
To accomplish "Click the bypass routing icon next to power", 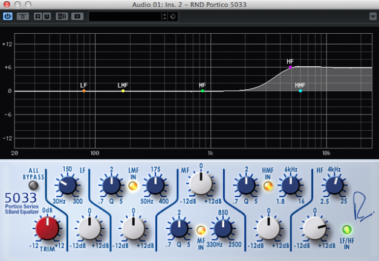I will pyautogui.click(x=23, y=16).
